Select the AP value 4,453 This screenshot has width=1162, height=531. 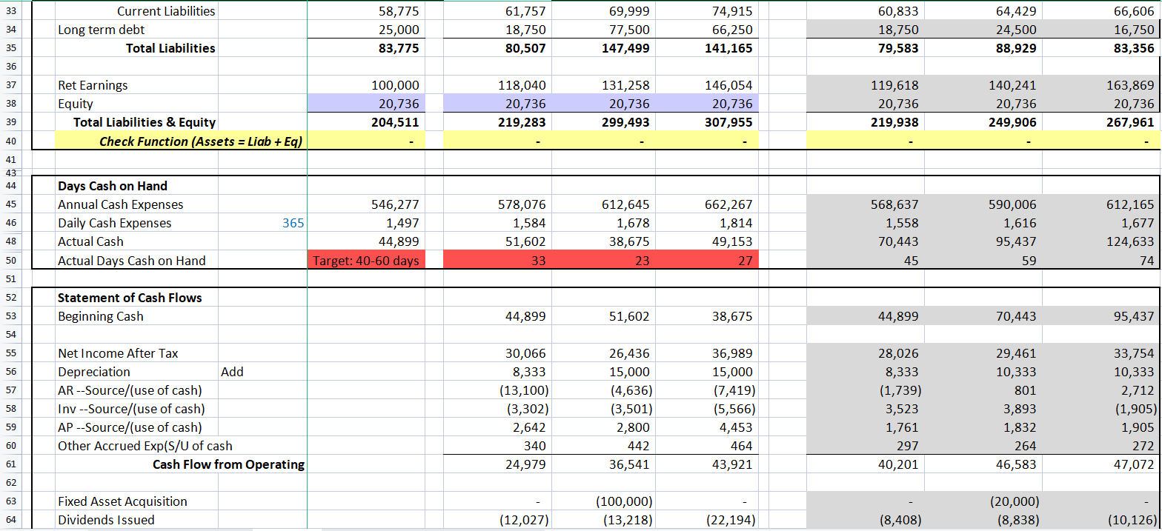tap(737, 427)
